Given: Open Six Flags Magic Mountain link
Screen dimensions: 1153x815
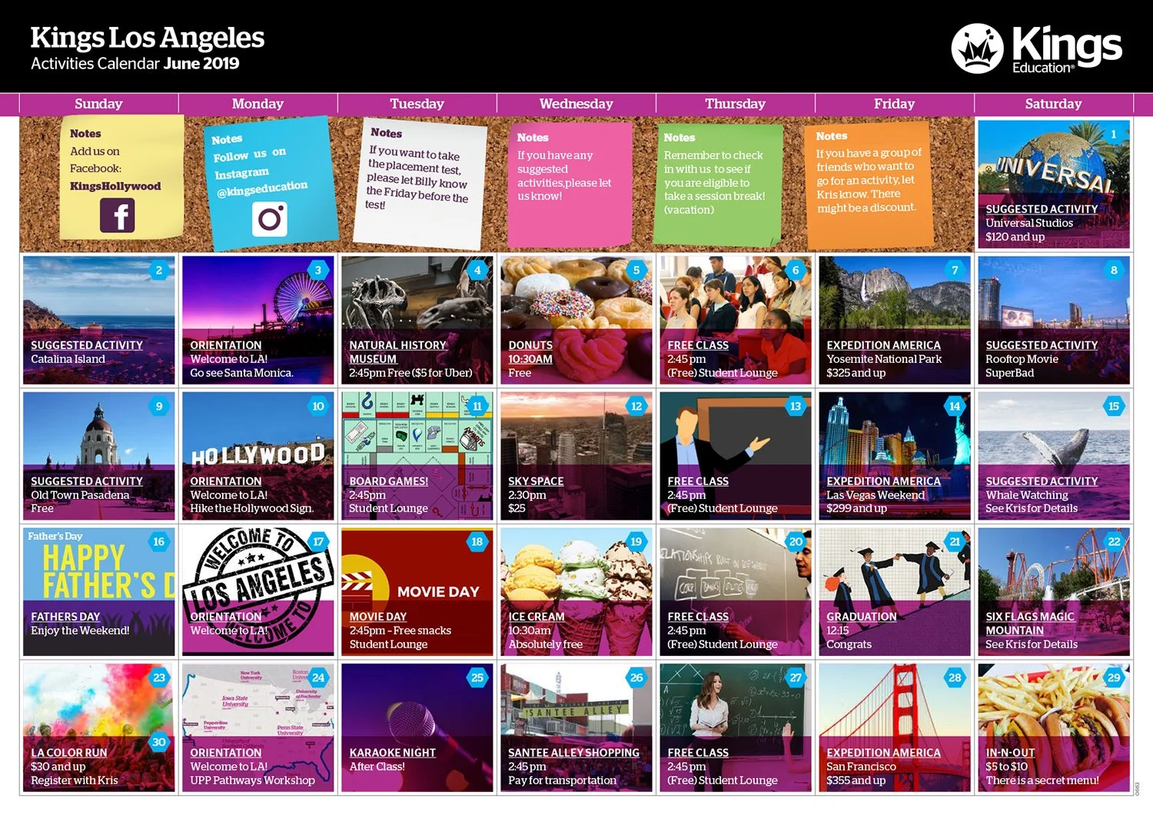Looking at the screenshot, I should point(1030,624).
